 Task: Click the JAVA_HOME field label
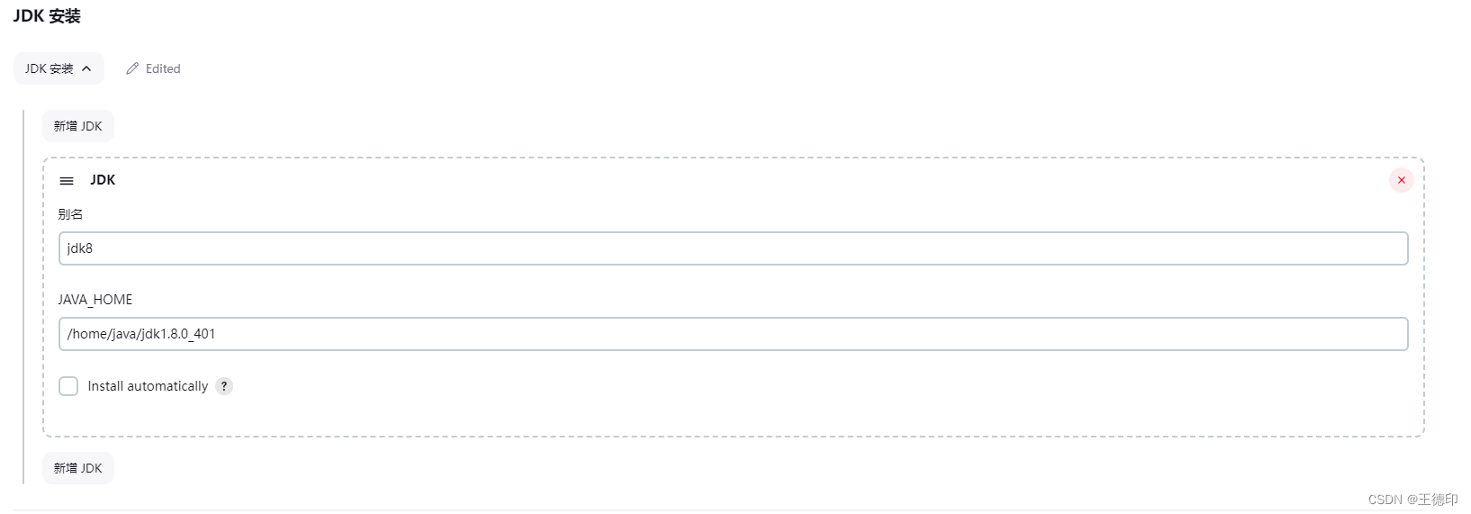tap(95, 300)
